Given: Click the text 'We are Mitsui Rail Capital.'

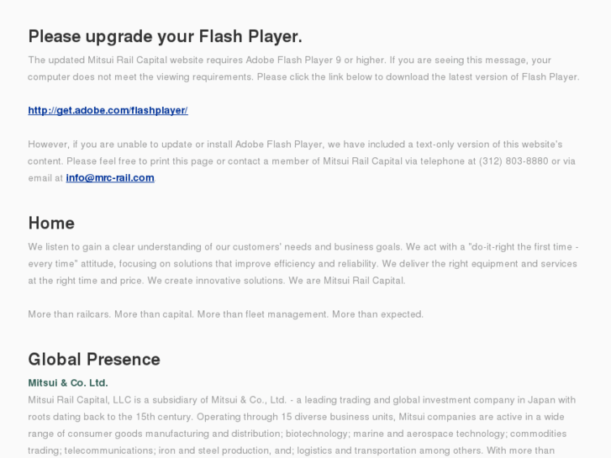Looking at the screenshot, I should pos(347,280).
